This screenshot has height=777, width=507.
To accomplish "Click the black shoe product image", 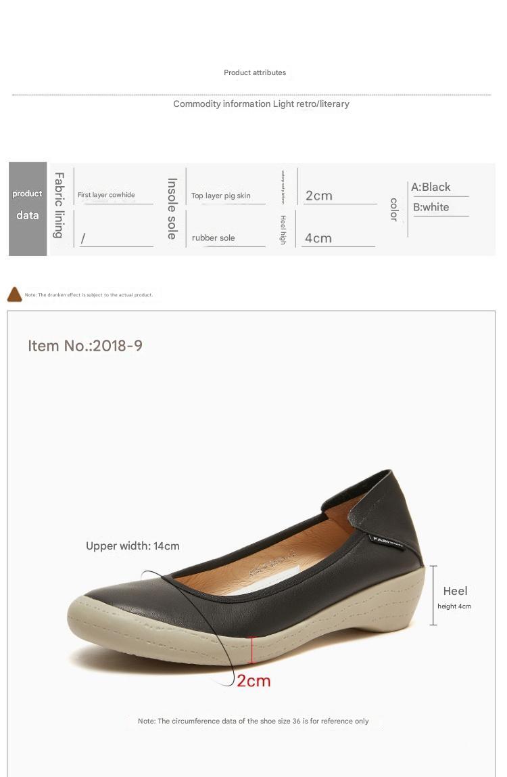I will (x=246, y=568).
